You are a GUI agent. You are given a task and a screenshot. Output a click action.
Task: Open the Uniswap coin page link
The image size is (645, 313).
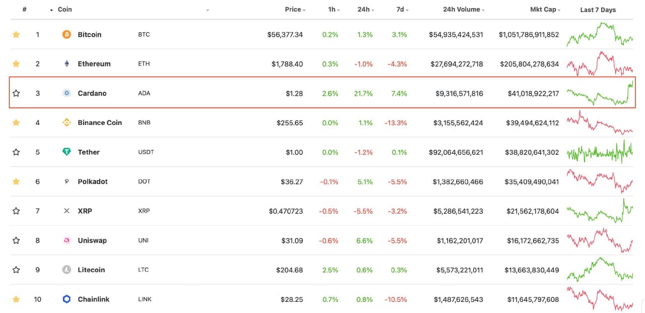click(92, 240)
